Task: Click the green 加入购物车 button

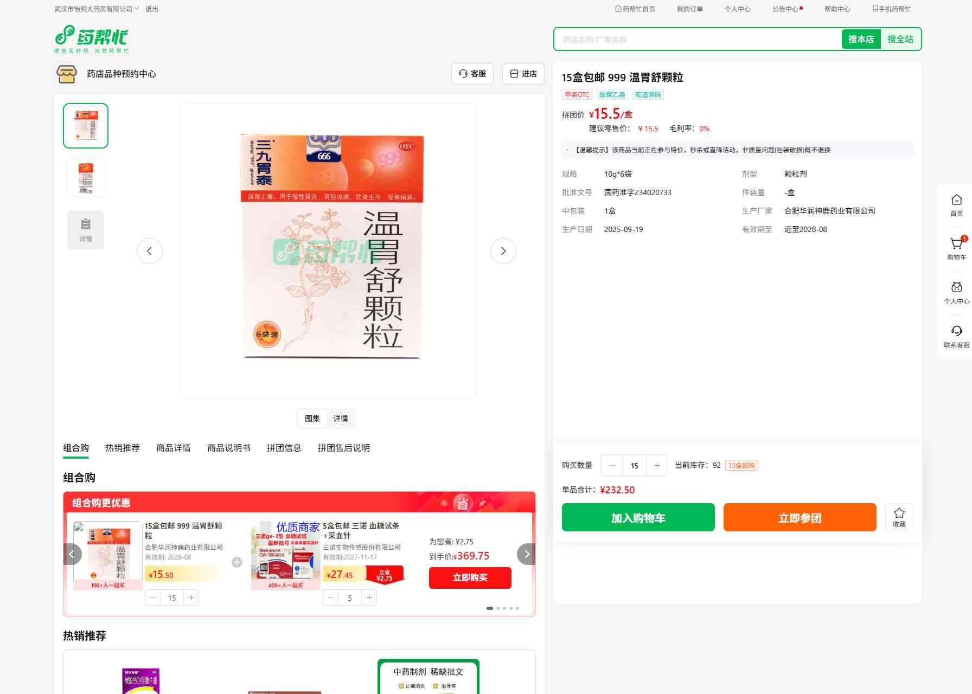Action: point(638,517)
